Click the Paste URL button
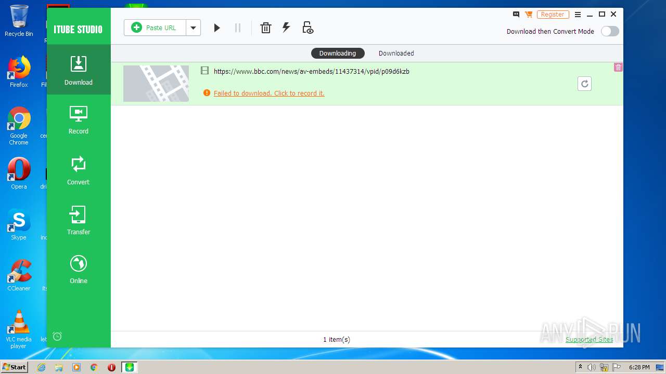 pos(155,28)
